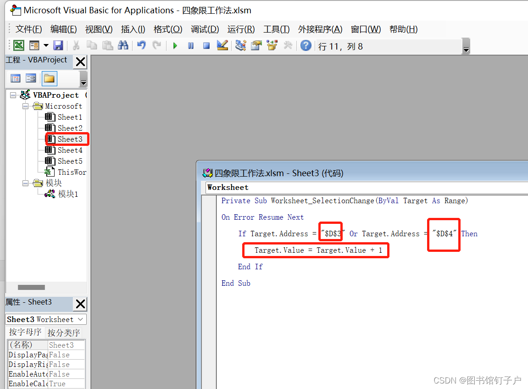528x389 pixels.
Task: Open the 视图(V) menu
Action: click(x=99, y=29)
